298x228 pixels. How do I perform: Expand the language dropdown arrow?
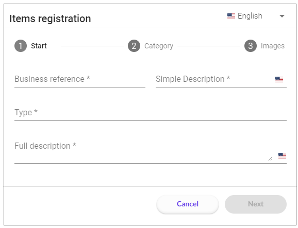pyautogui.click(x=282, y=16)
